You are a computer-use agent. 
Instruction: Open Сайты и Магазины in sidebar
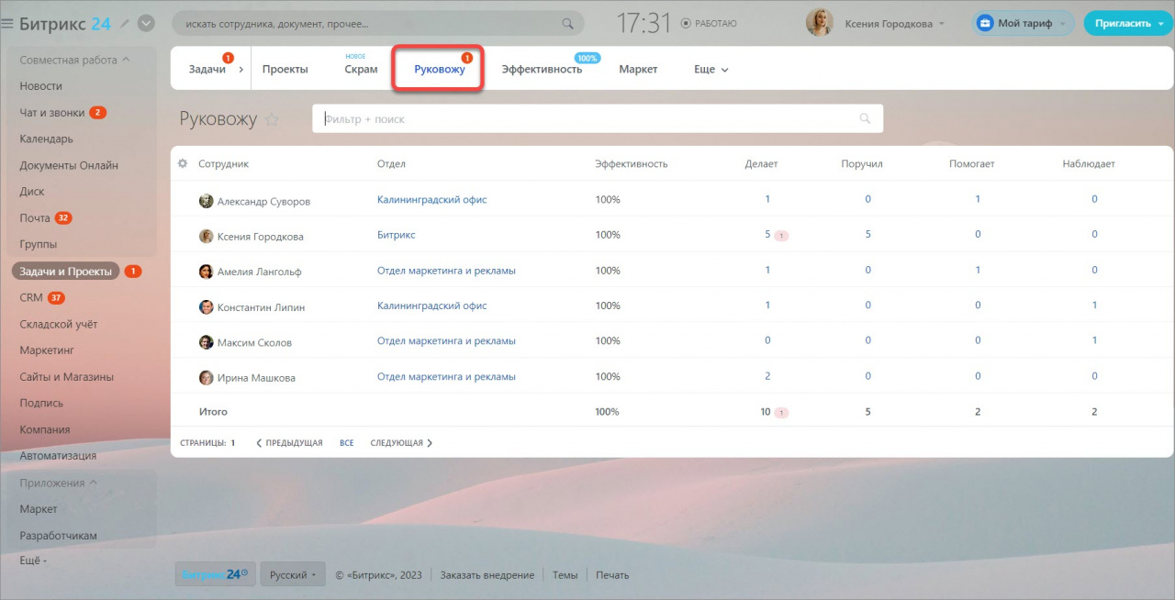(x=67, y=376)
